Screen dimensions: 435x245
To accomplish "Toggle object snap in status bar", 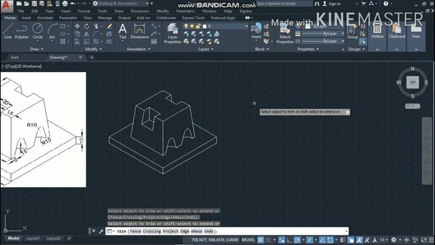I will [x=330, y=240].
